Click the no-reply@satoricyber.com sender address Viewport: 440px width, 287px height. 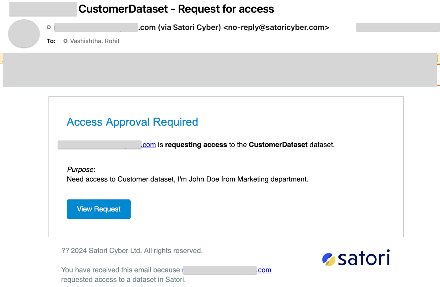[x=276, y=27]
